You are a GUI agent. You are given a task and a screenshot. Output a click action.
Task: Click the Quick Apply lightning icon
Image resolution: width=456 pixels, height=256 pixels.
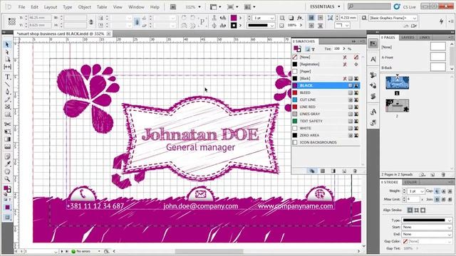pos(442,21)
